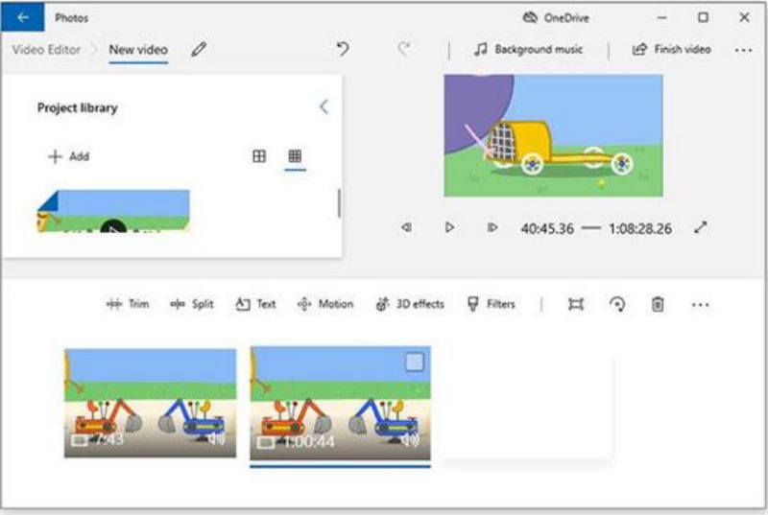The width and height of the screenshot is (768, 515).
Task: Play the video preview
Action: (449, 227)
